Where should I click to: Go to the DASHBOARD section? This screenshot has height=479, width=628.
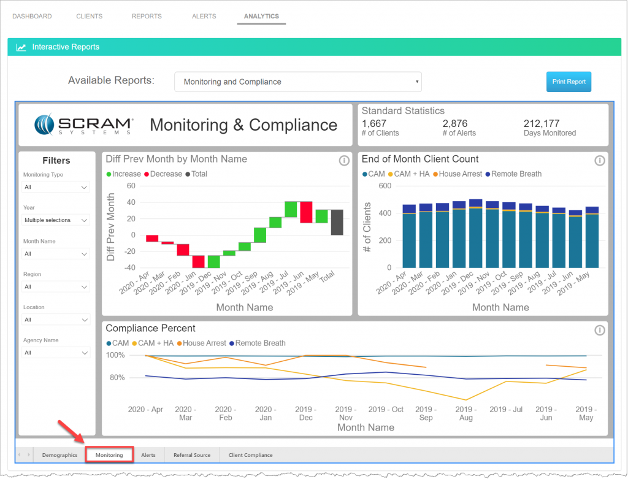[x=32, y=16]
